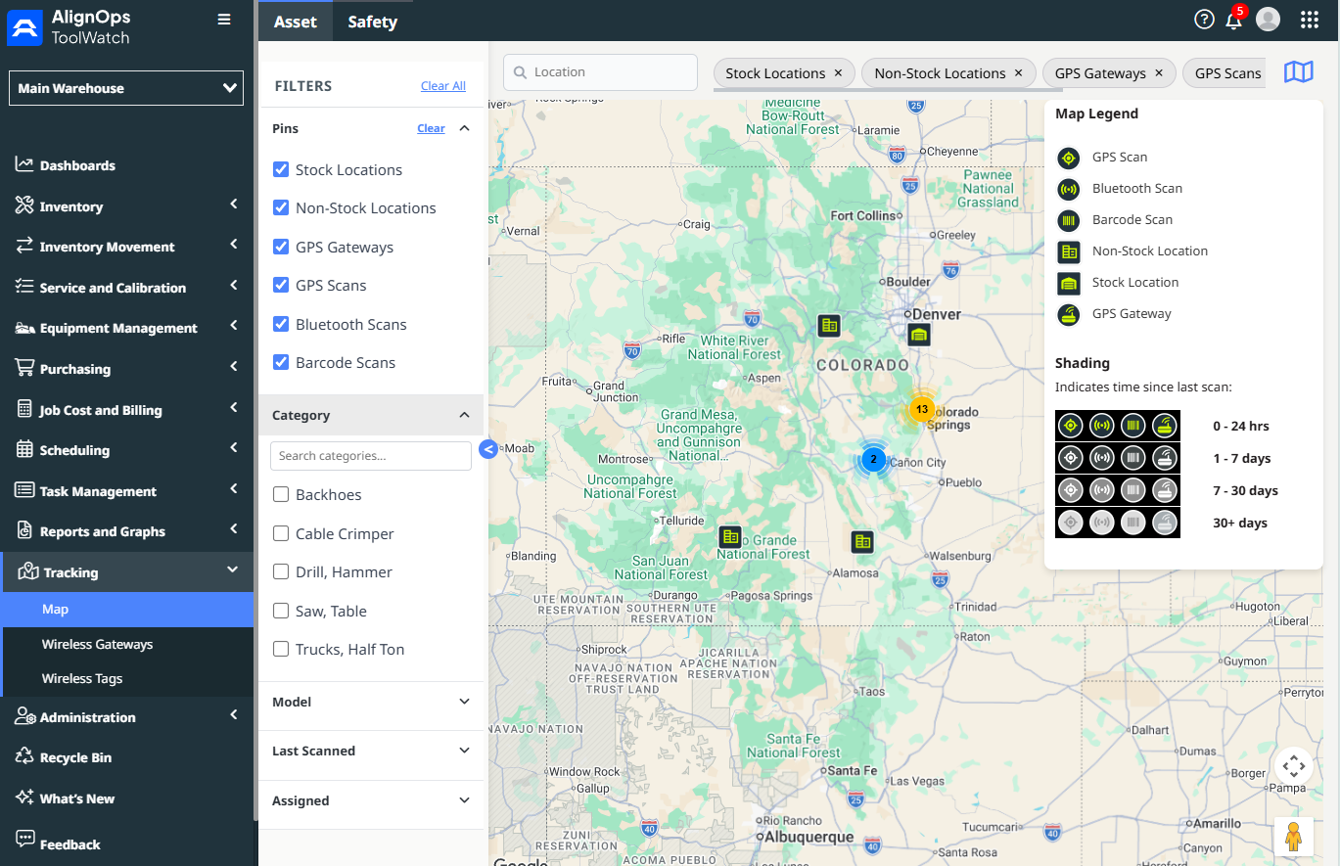Uncheck the Stock Locations checkbox
Image resolution: width=1340 pixels, height=866 pixels.
tap(281, 169)
